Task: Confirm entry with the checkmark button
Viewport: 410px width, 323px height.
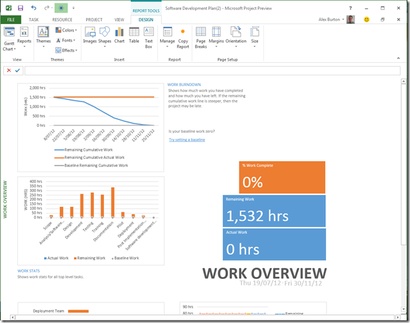Action: click(x=17, y=70)
